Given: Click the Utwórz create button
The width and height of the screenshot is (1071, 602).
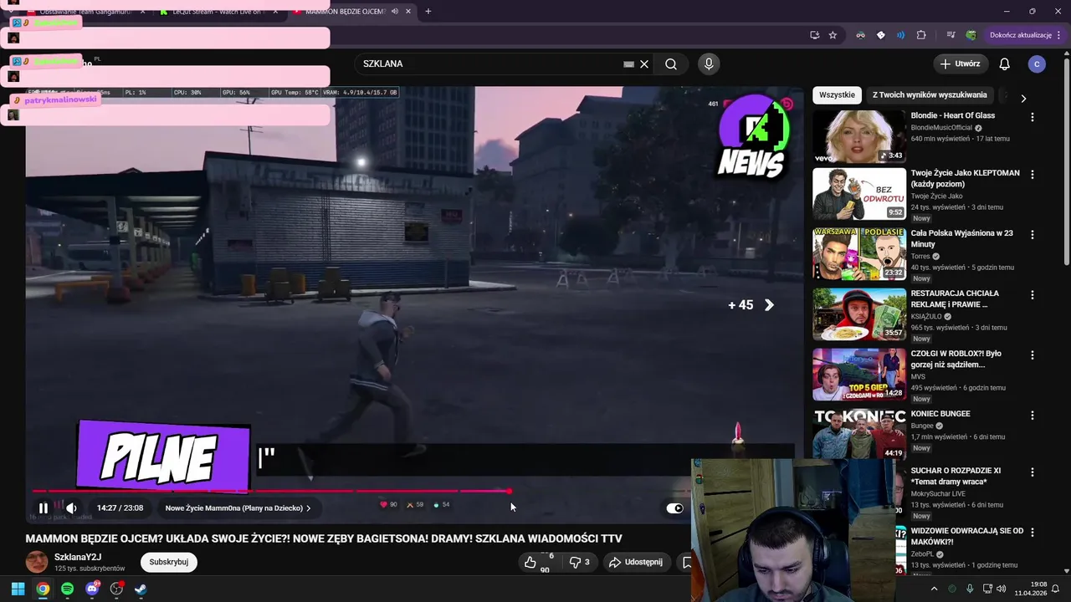Looking at the screenshot, I should 961,64.
